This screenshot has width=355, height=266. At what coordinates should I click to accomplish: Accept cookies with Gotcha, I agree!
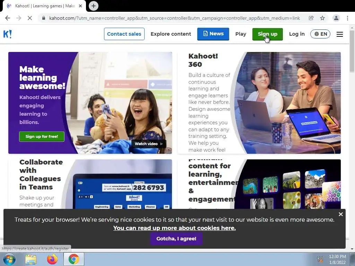tap(176, 239)
